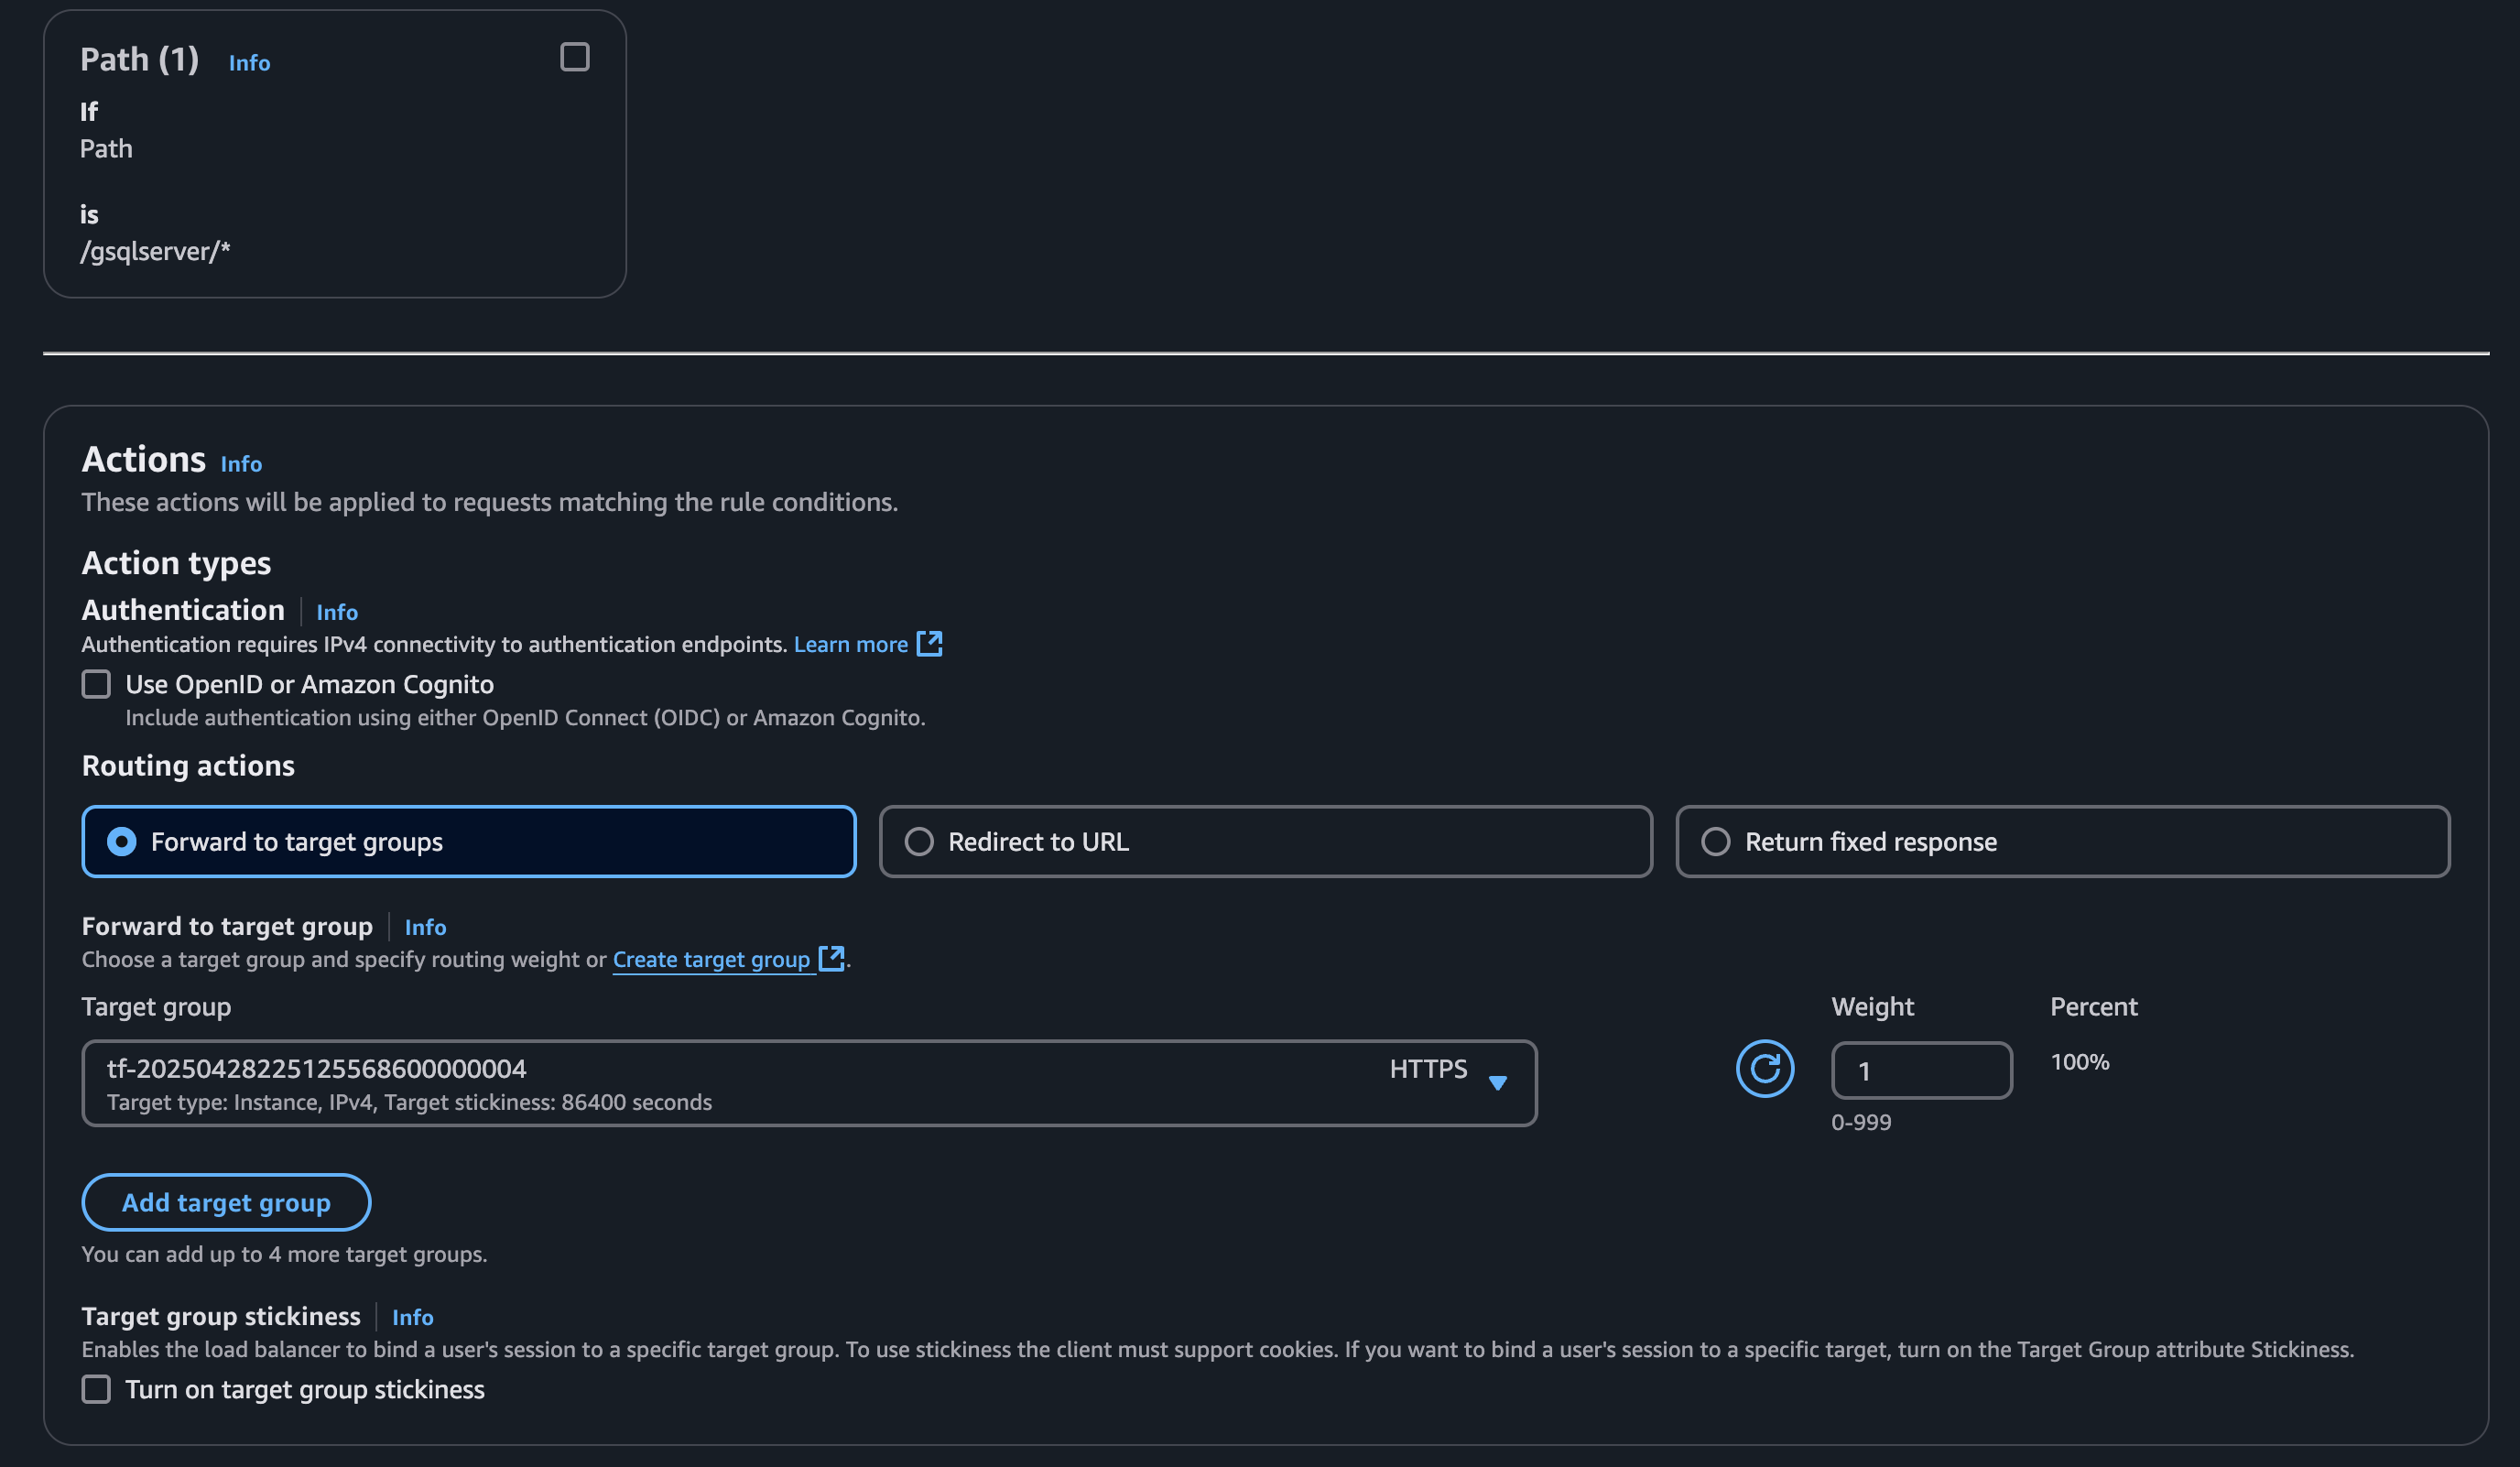
Task: Click the Weight input field
Action: point(1920,1071)
